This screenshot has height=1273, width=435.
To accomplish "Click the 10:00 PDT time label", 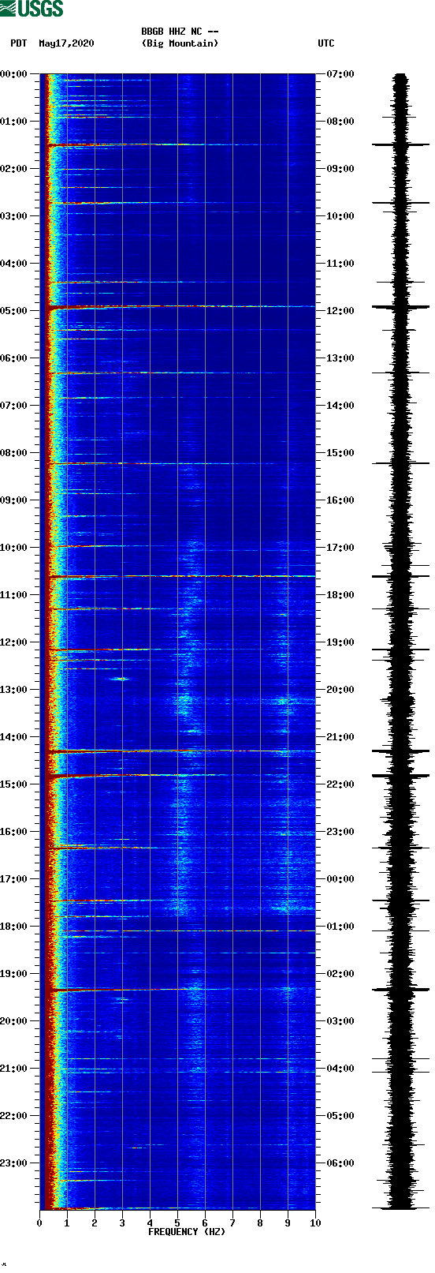I will coord(14,548).
